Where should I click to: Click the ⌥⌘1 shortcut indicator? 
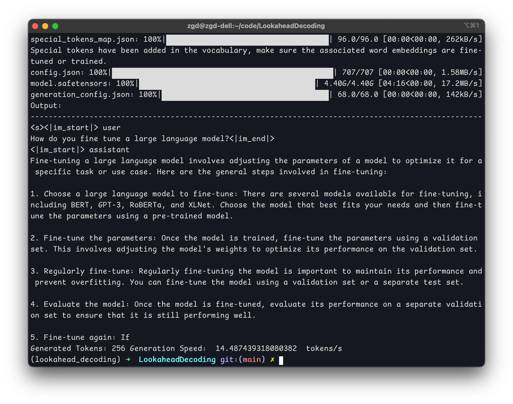pyautogui.click(x=472, y=25)
